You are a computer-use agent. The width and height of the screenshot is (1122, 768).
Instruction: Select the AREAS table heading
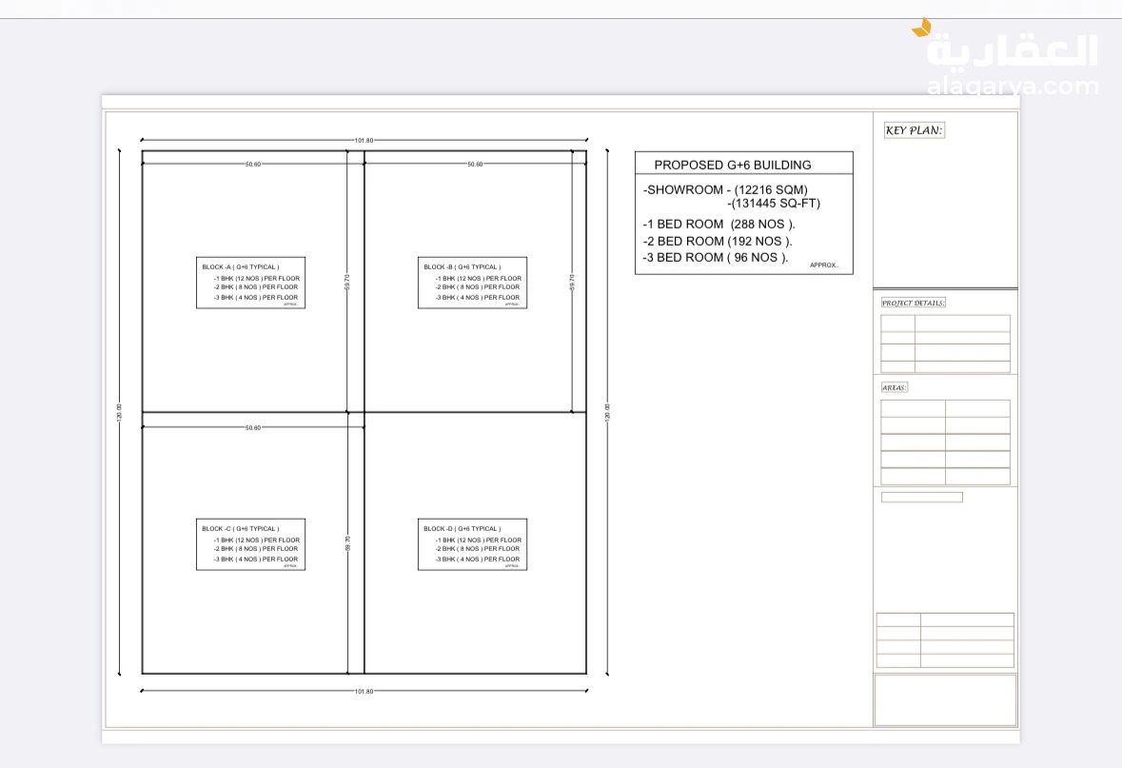click(x=895, y=387)
